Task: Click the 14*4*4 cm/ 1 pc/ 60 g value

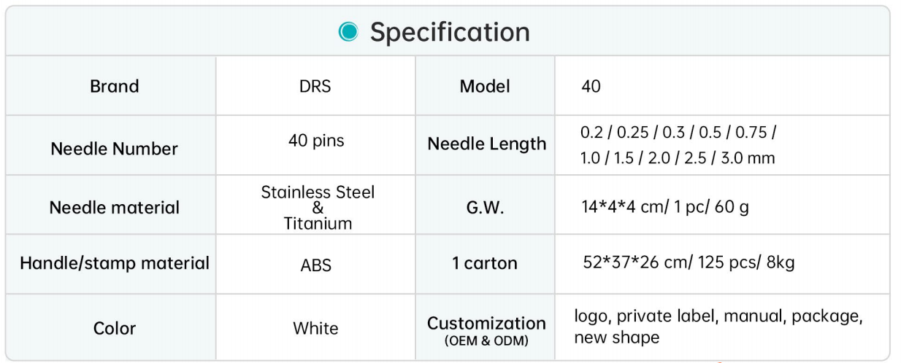Action: click(x=664, y=207)
